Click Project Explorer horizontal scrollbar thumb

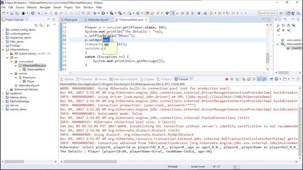pos(14,161)
